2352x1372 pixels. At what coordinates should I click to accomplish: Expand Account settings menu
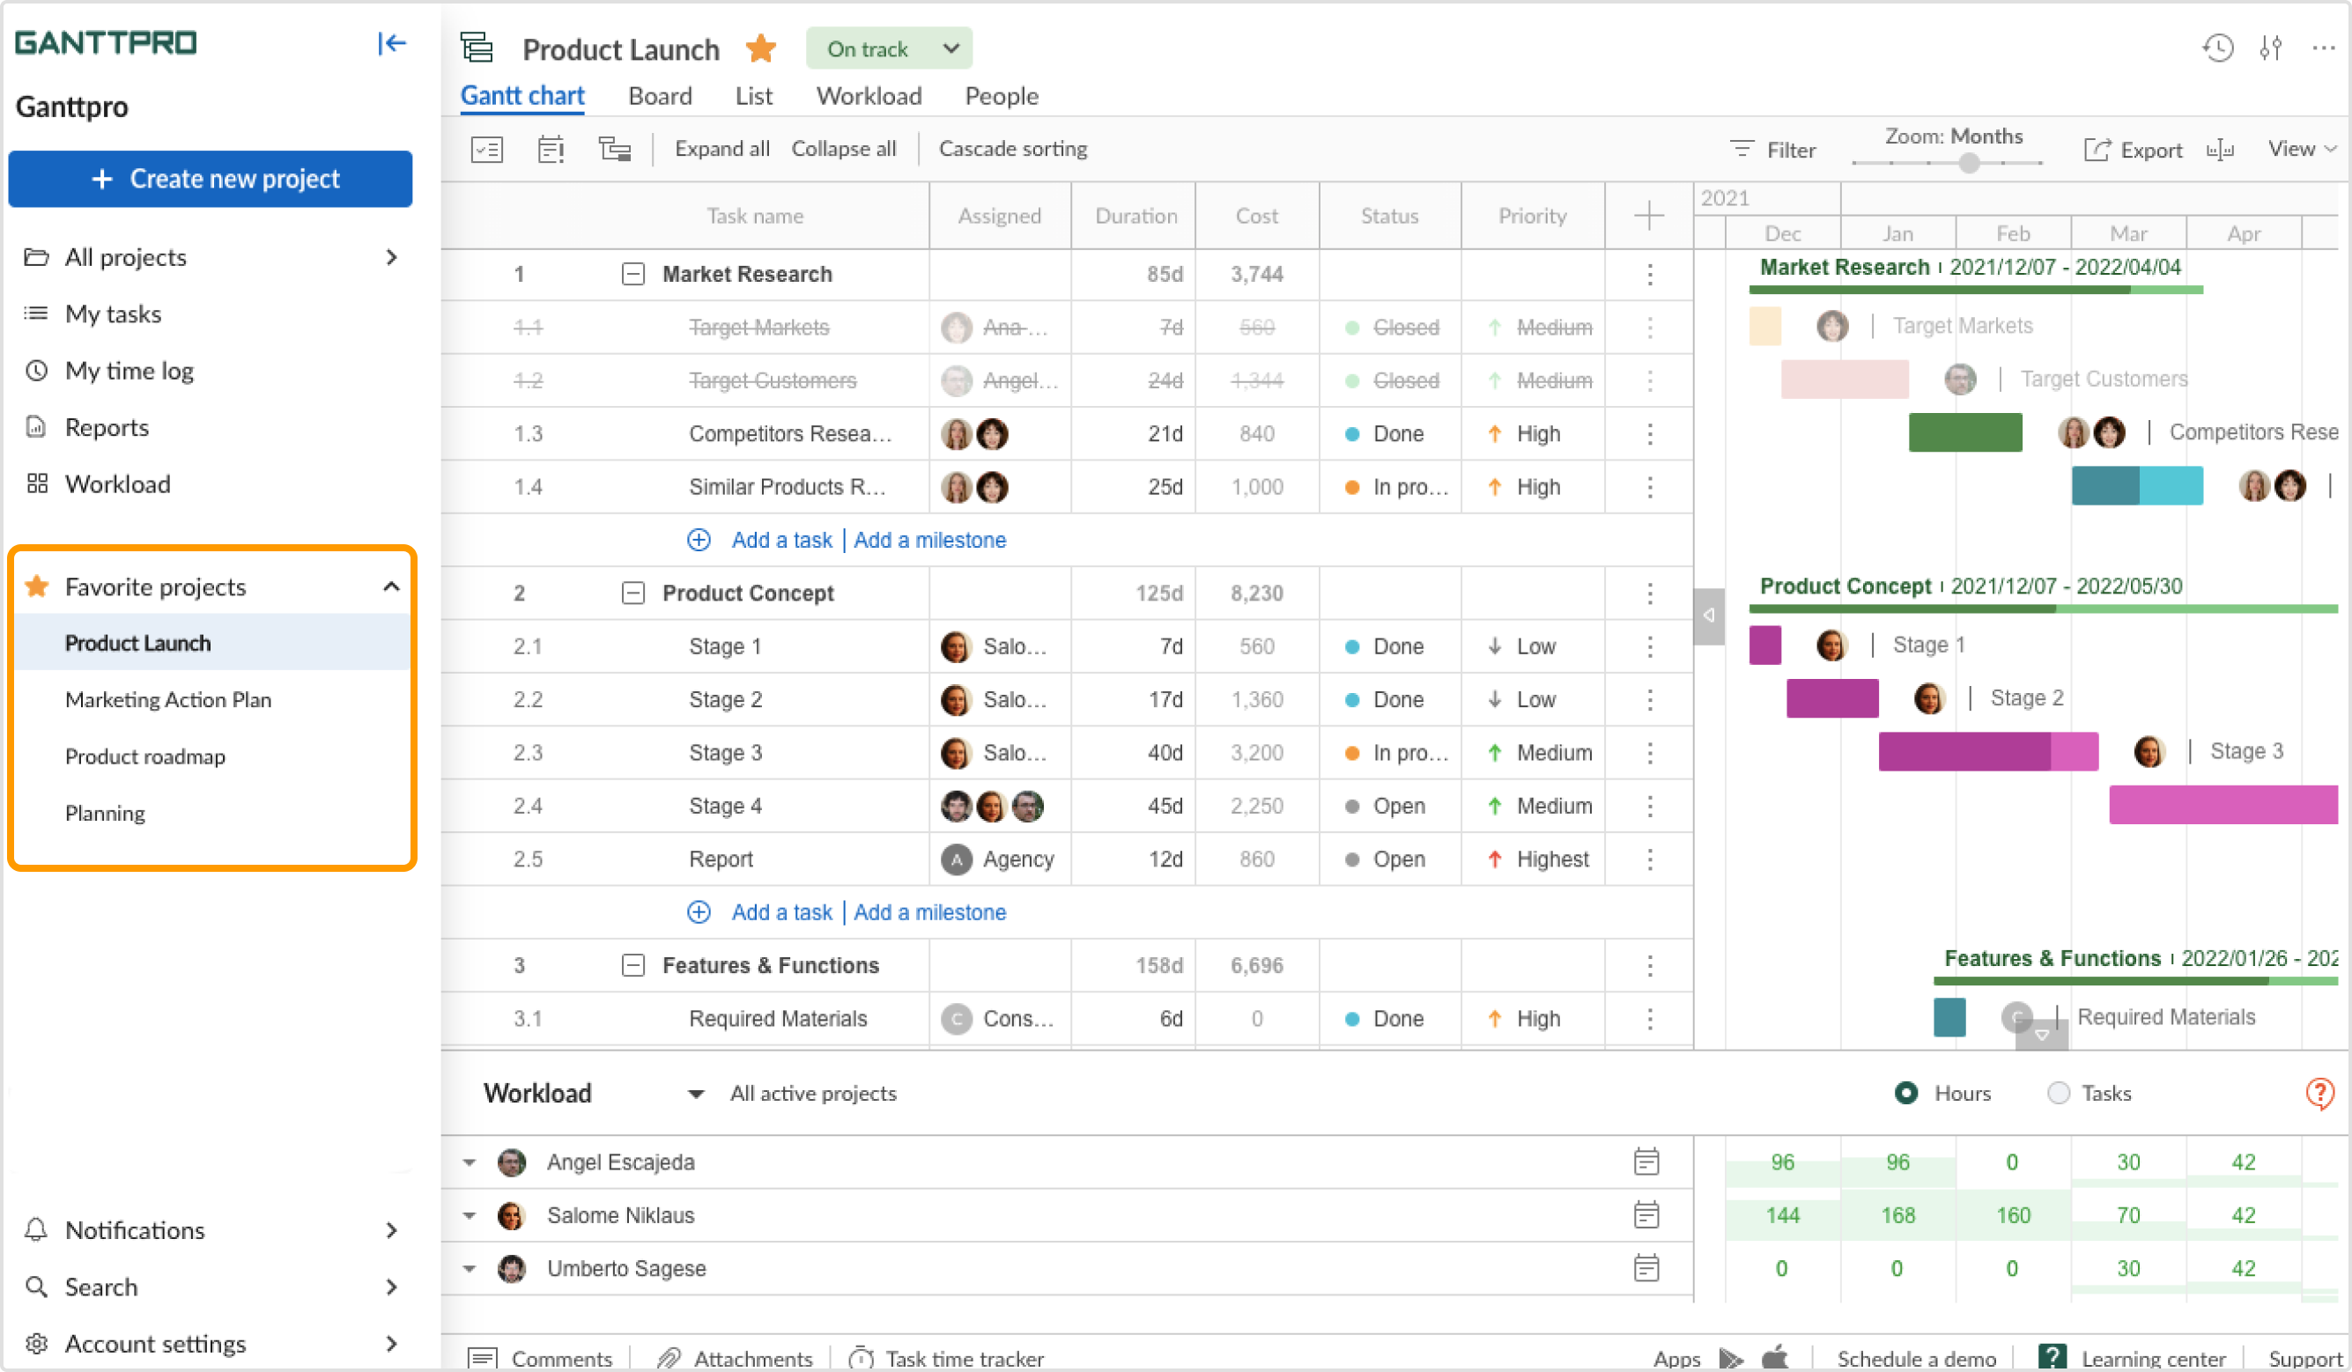point(391,1344)
